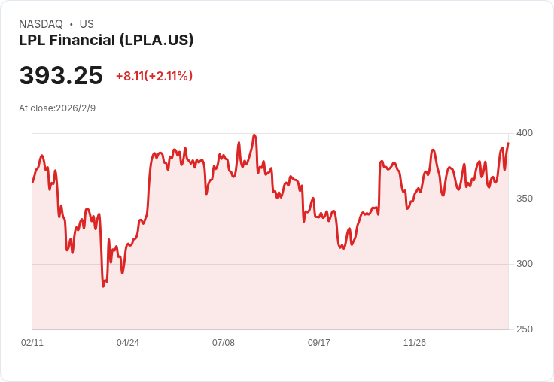Image resolution: width=554 pixels, height=382 pixels.
Task: Select the 02/11 date on x-axis
Action: click(x=32, y=342)
